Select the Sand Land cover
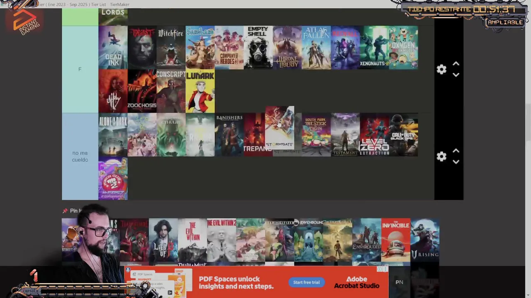 [x=200, y=48]
